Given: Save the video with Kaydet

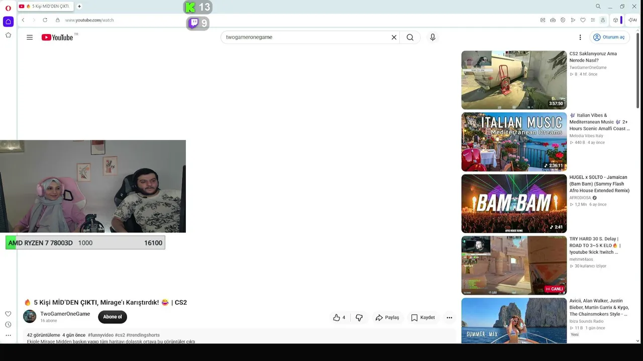Looking at the screenshot, I should tap(423, 317).
